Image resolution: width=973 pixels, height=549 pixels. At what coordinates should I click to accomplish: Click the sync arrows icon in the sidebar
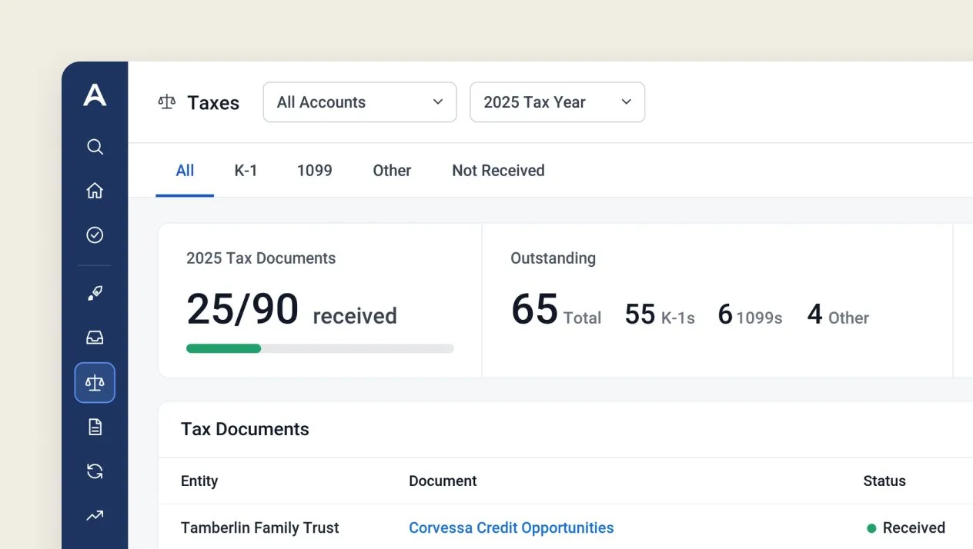(x=95, y=471)
